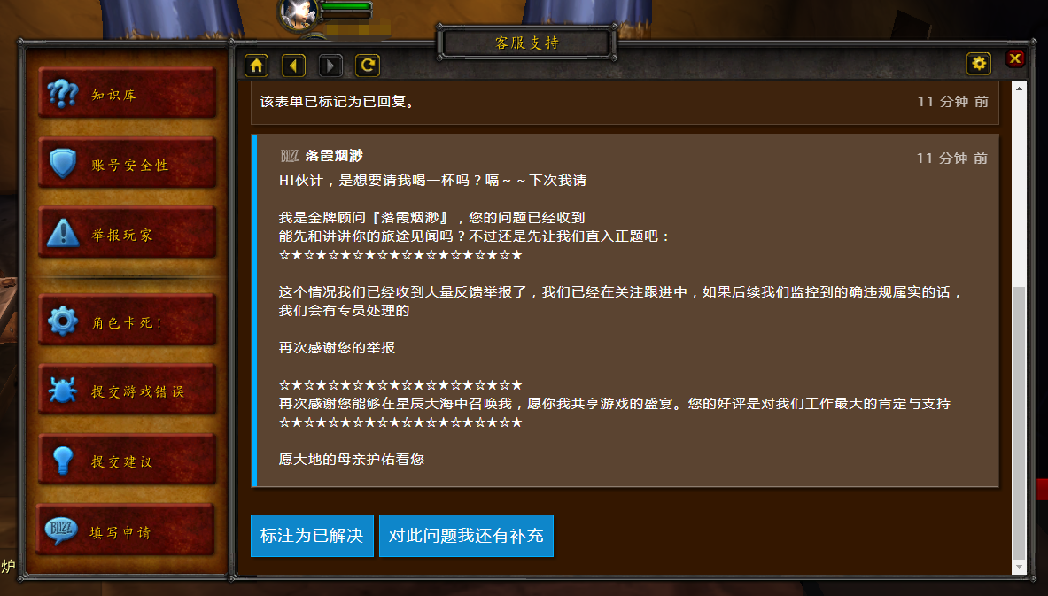Click the gear icon for 角色卡死
The image size is (1048, 596).
(x=63, y=321)
